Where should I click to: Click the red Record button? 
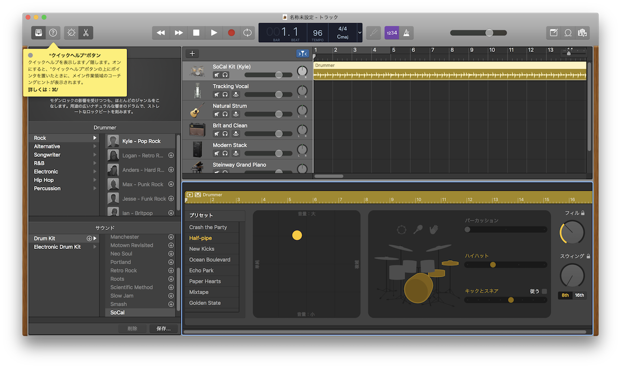pyautogui.click(x=231, y=33)
